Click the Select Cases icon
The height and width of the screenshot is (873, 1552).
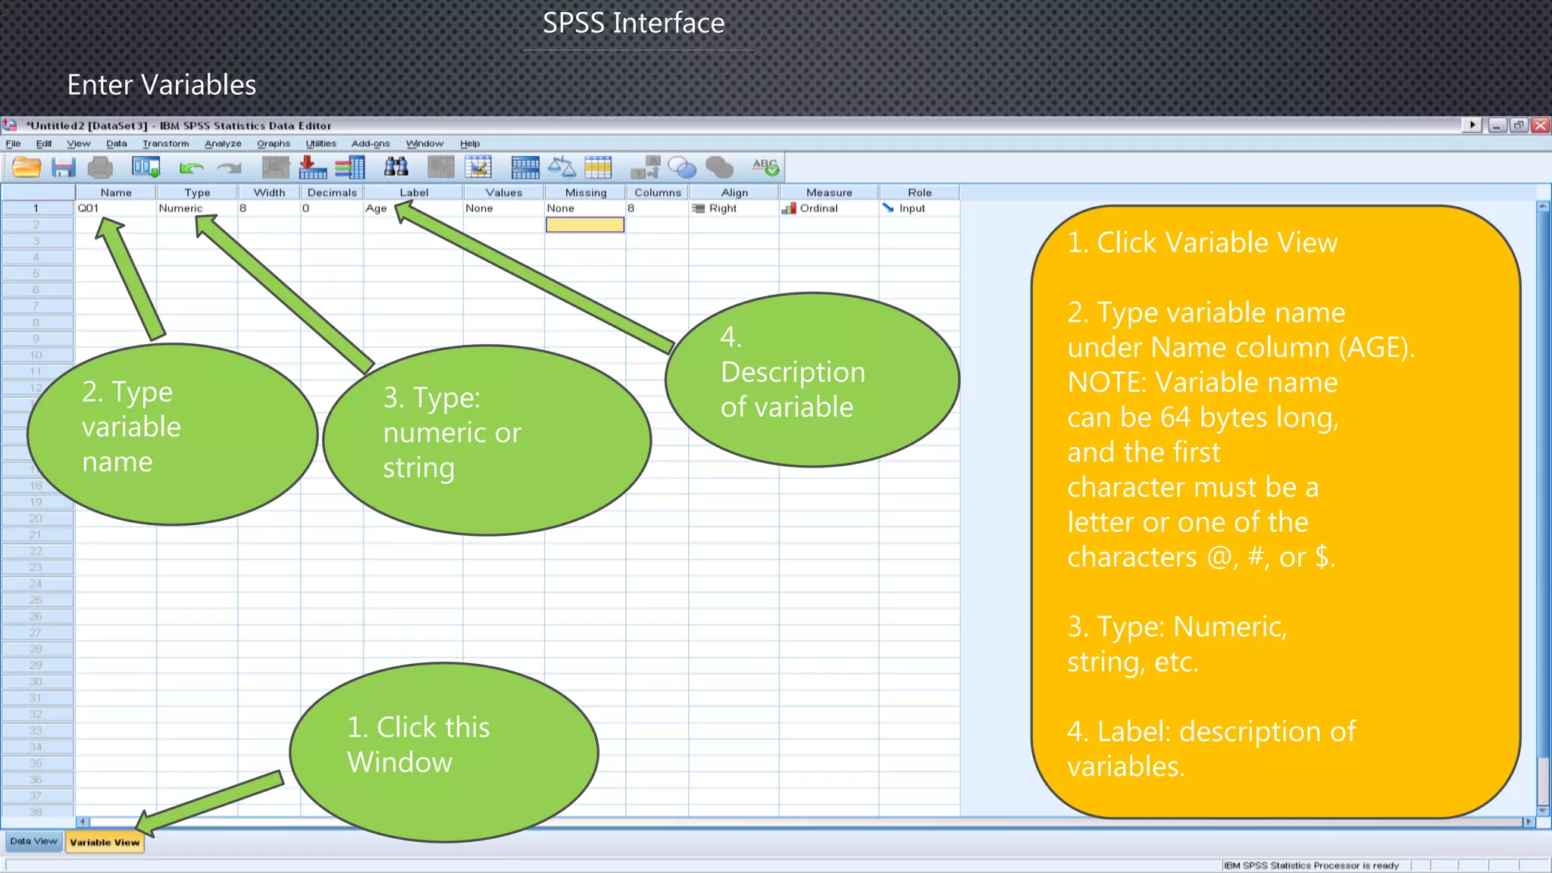click(598, 167)
